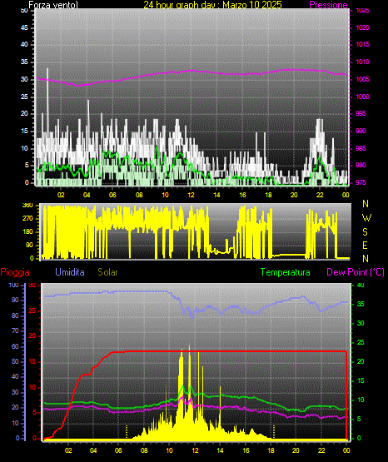The height and width of the screenshot is (462, 388).
Task: Click blue humidity axis value 60
Action: point(15,346)
